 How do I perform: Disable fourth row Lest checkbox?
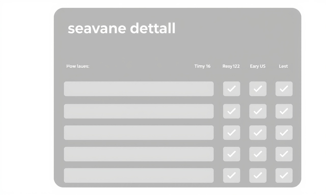click(x=284, y=154)
